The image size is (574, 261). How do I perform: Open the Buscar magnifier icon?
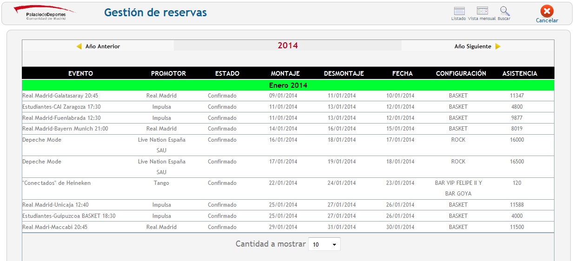coord(504,11)
